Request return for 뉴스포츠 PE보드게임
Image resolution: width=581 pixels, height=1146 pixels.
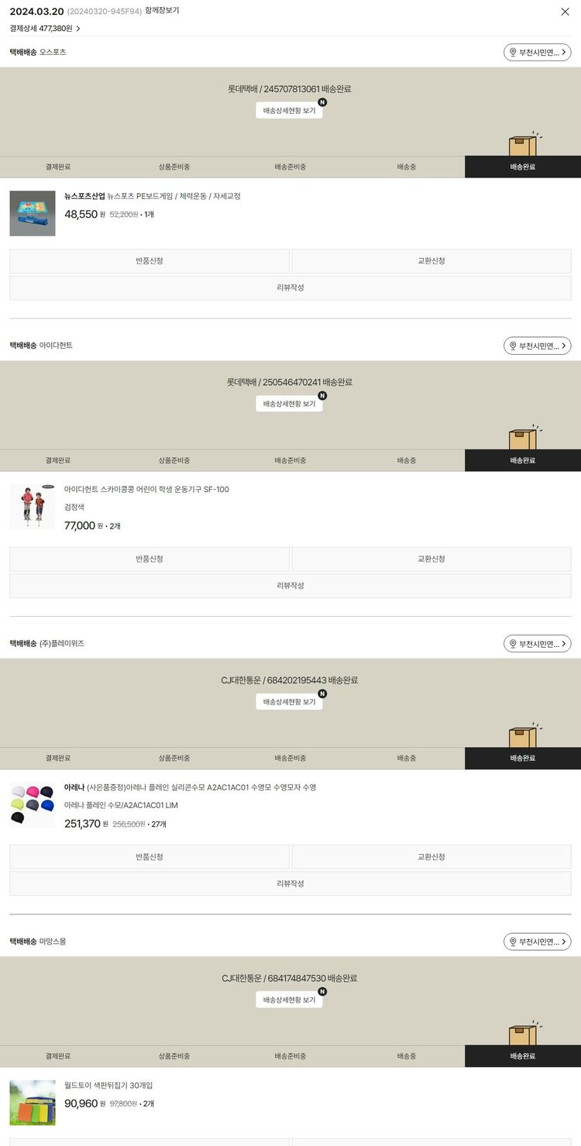click(x=150, y=261)
